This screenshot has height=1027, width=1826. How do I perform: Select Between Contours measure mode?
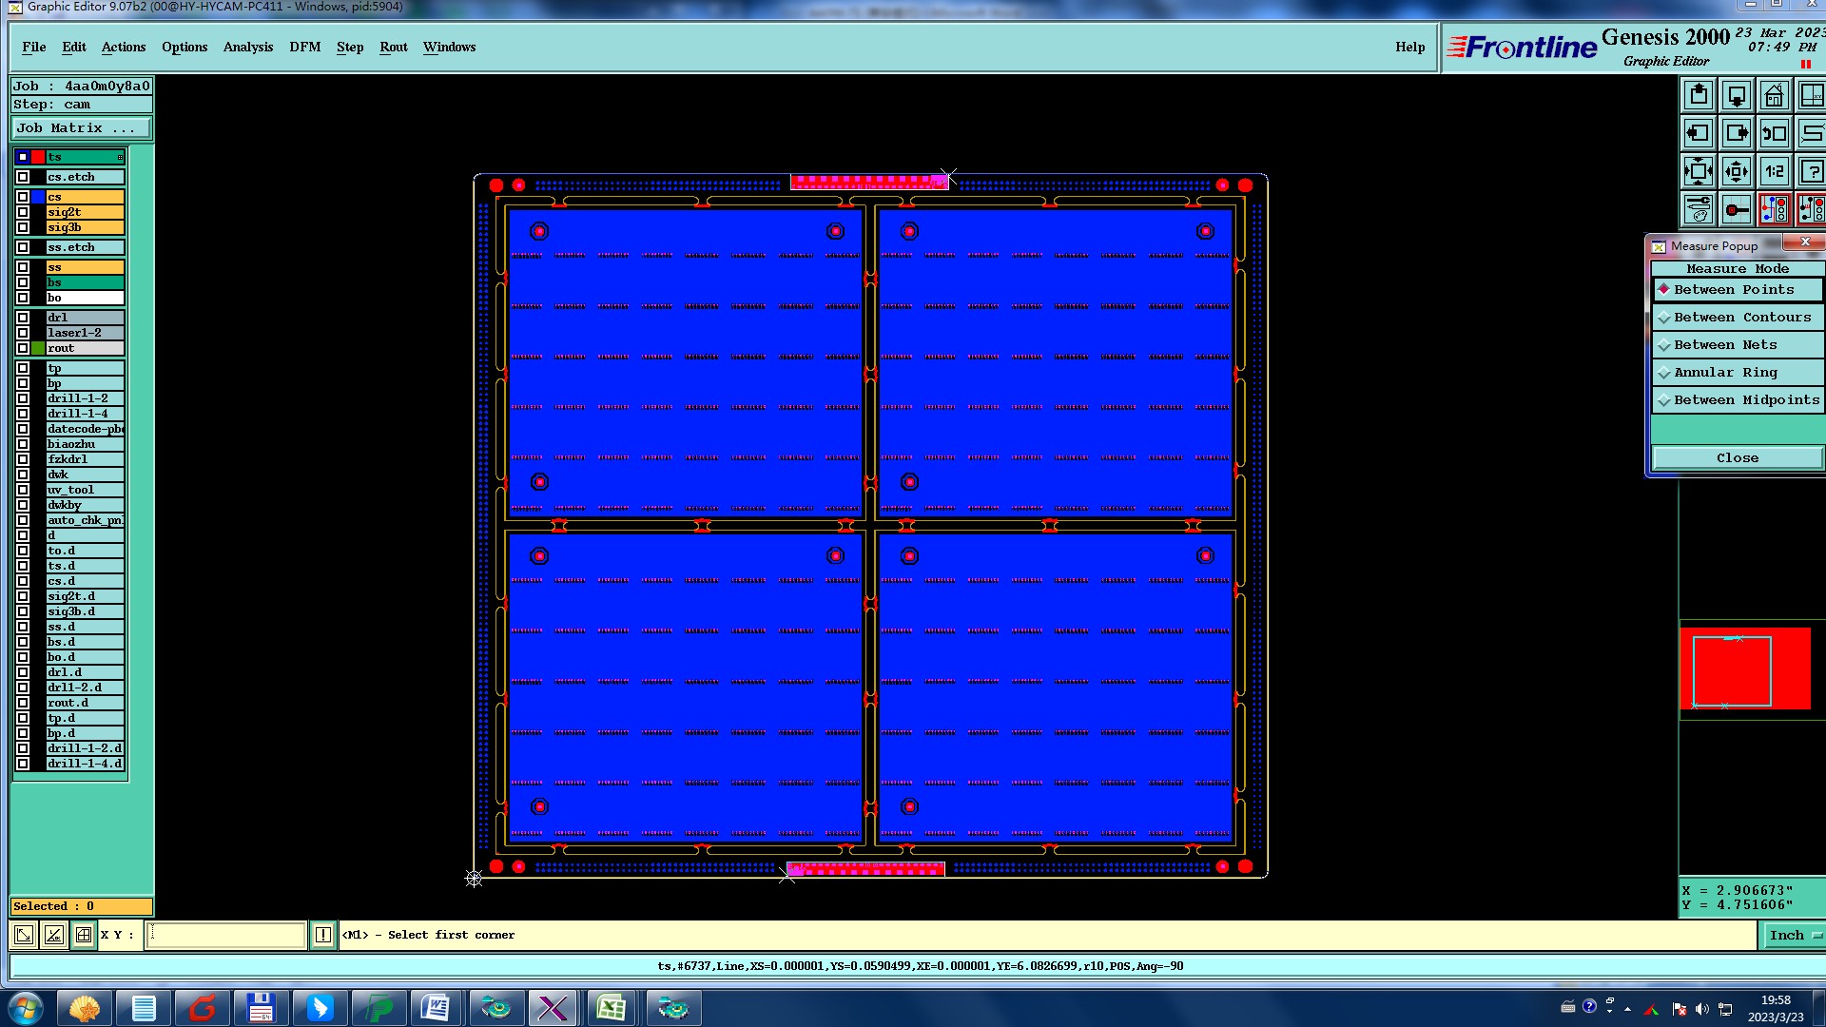point(1741,318)
